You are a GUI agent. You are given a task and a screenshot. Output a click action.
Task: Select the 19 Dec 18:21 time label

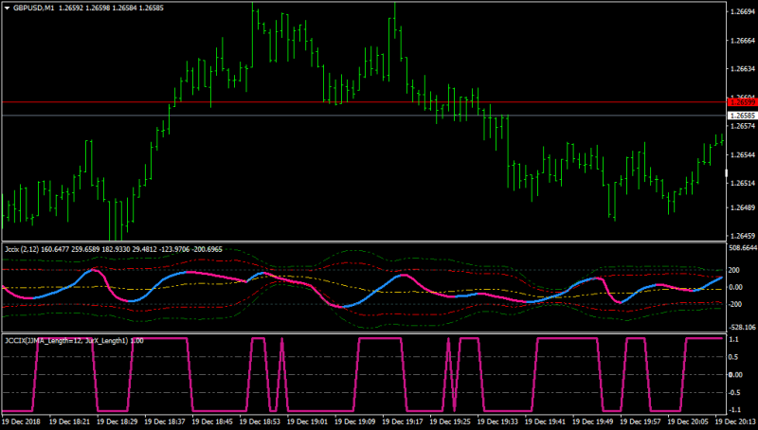(69, 421)
